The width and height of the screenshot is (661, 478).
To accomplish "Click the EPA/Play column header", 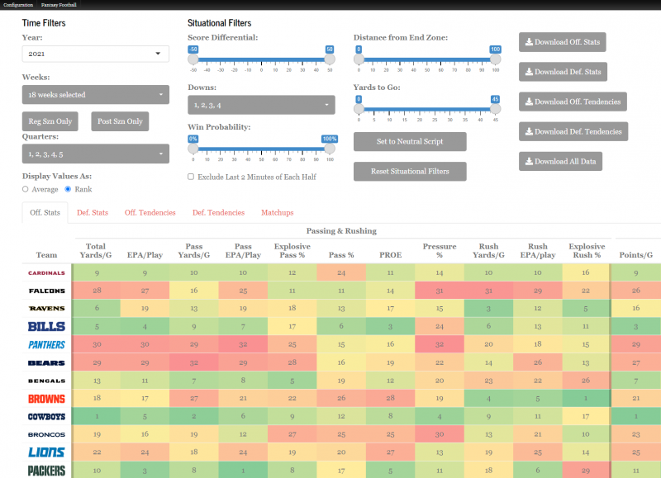I will pyautogui.click(x=145, y=255).
